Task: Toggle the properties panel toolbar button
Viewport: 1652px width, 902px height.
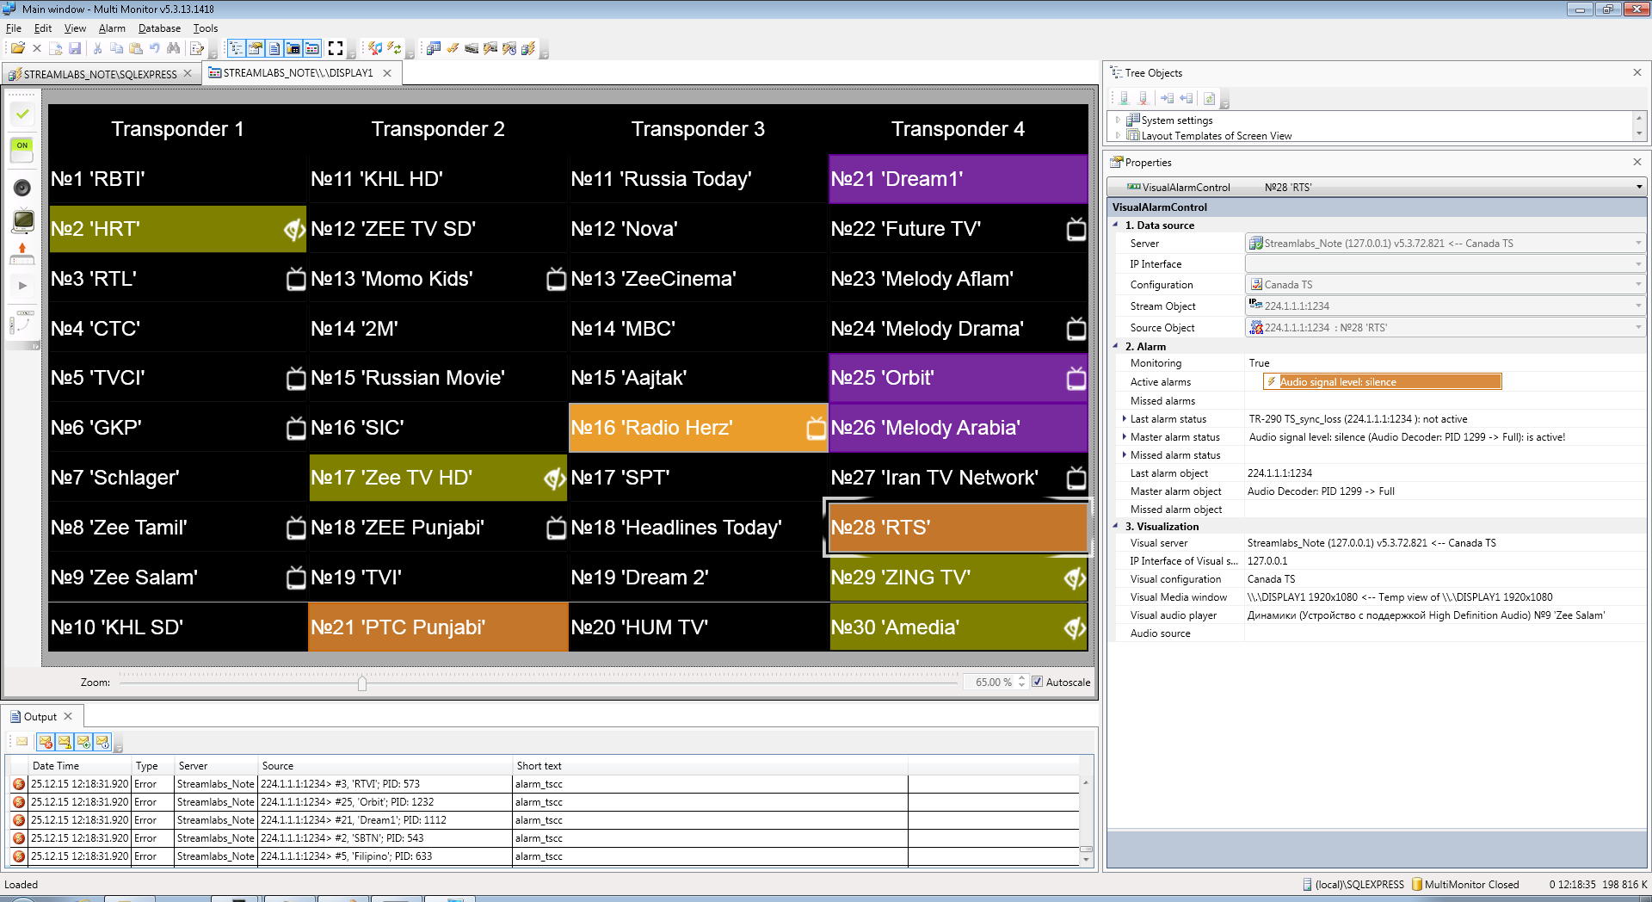Action: point(255,48)
